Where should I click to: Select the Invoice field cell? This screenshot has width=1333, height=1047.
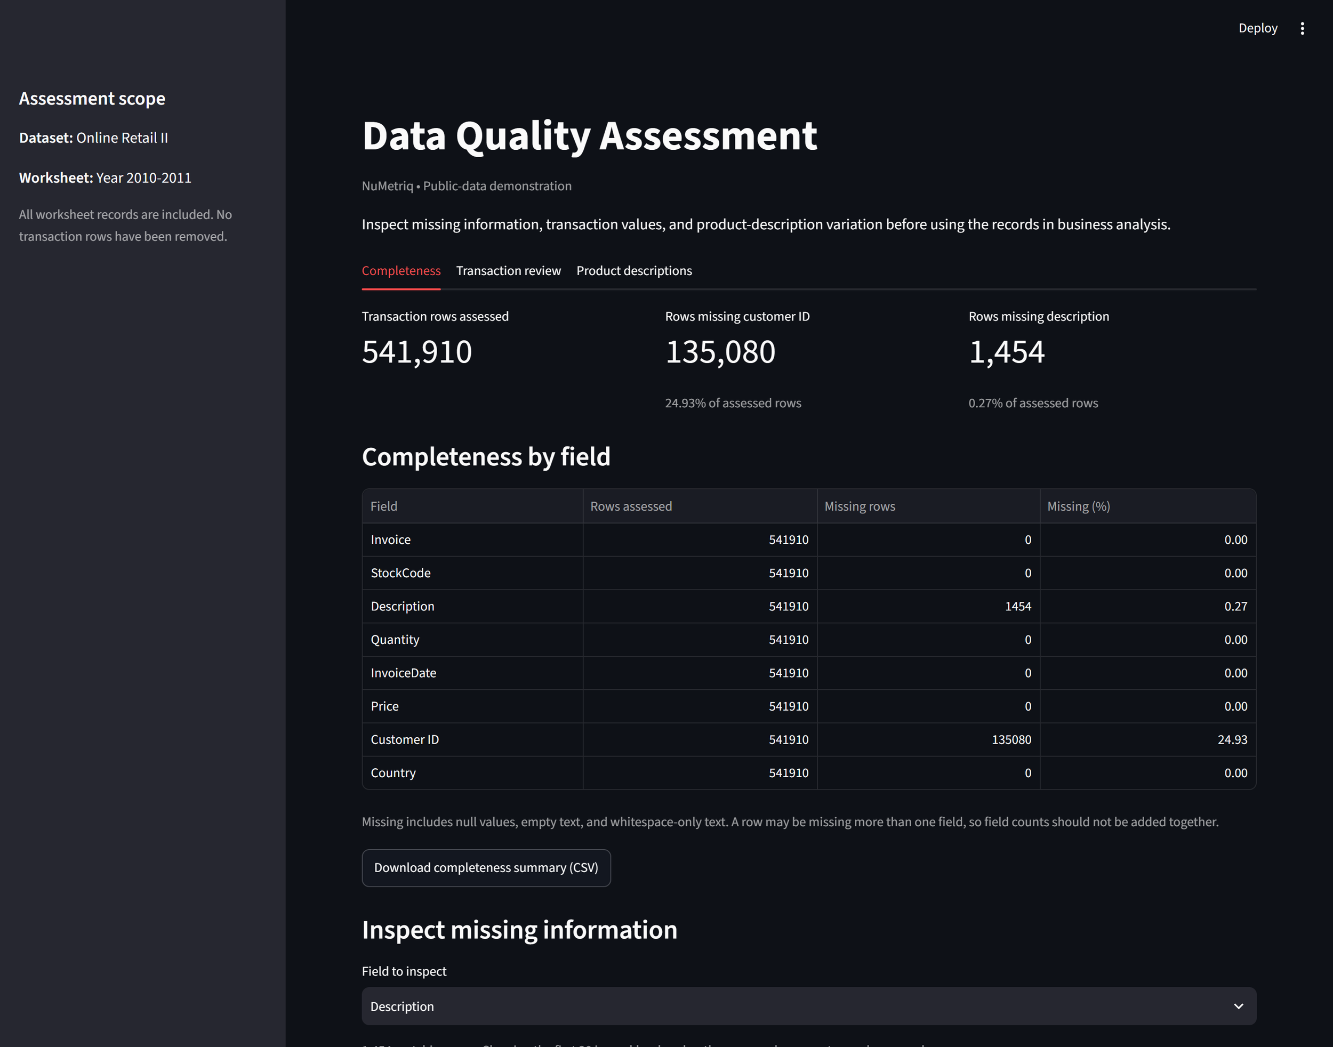click(472, 539)
